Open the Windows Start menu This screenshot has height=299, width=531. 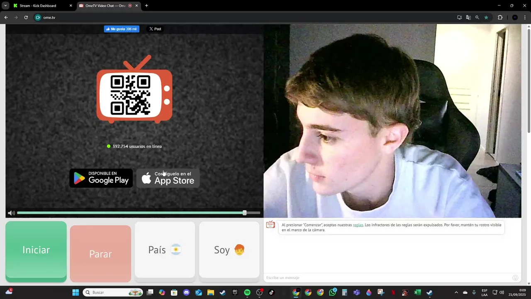(x=76, y=292)
